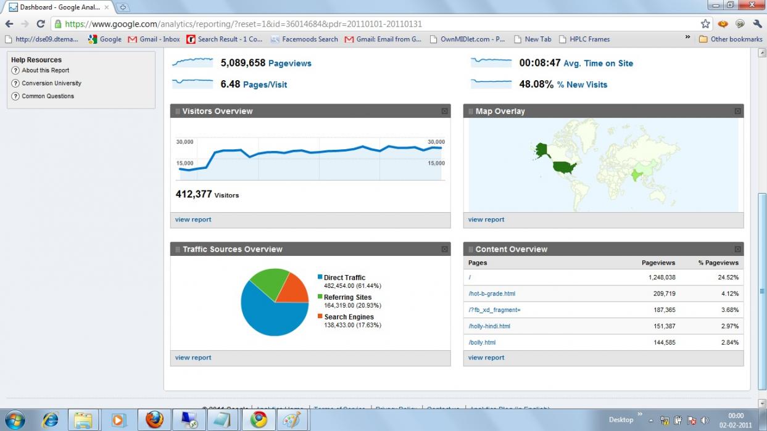This screenshot has width=767, height=431.
Task: Click the page's vertical scrollbar thumb
Action: point(762,291)
